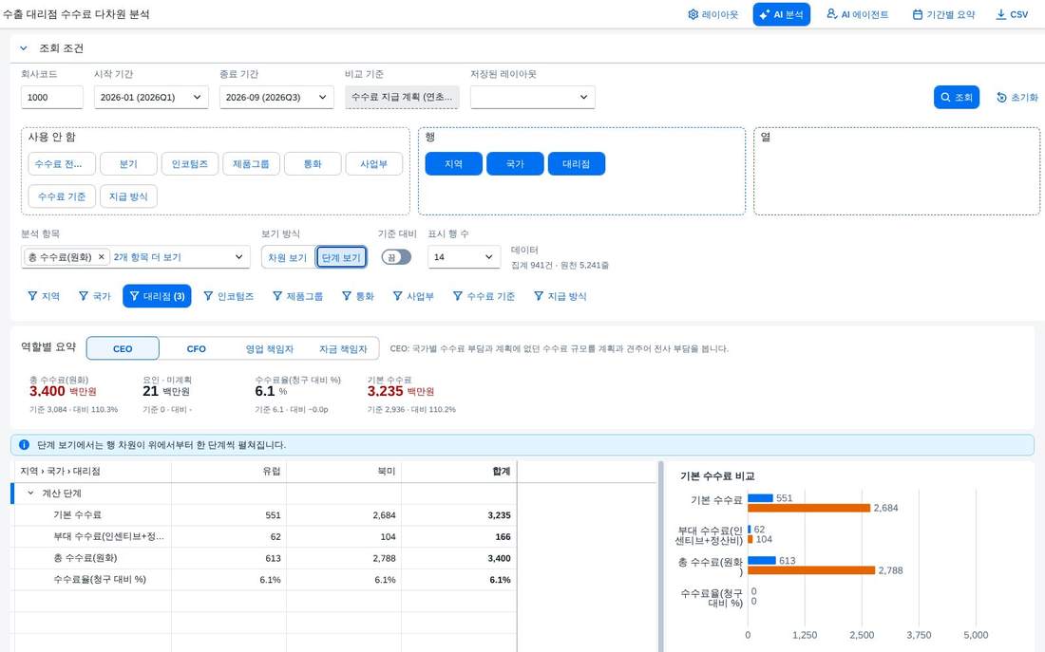Screen dimensions: 1045x652
Task: Open the 지급 방식 filter
Action: 560,296
